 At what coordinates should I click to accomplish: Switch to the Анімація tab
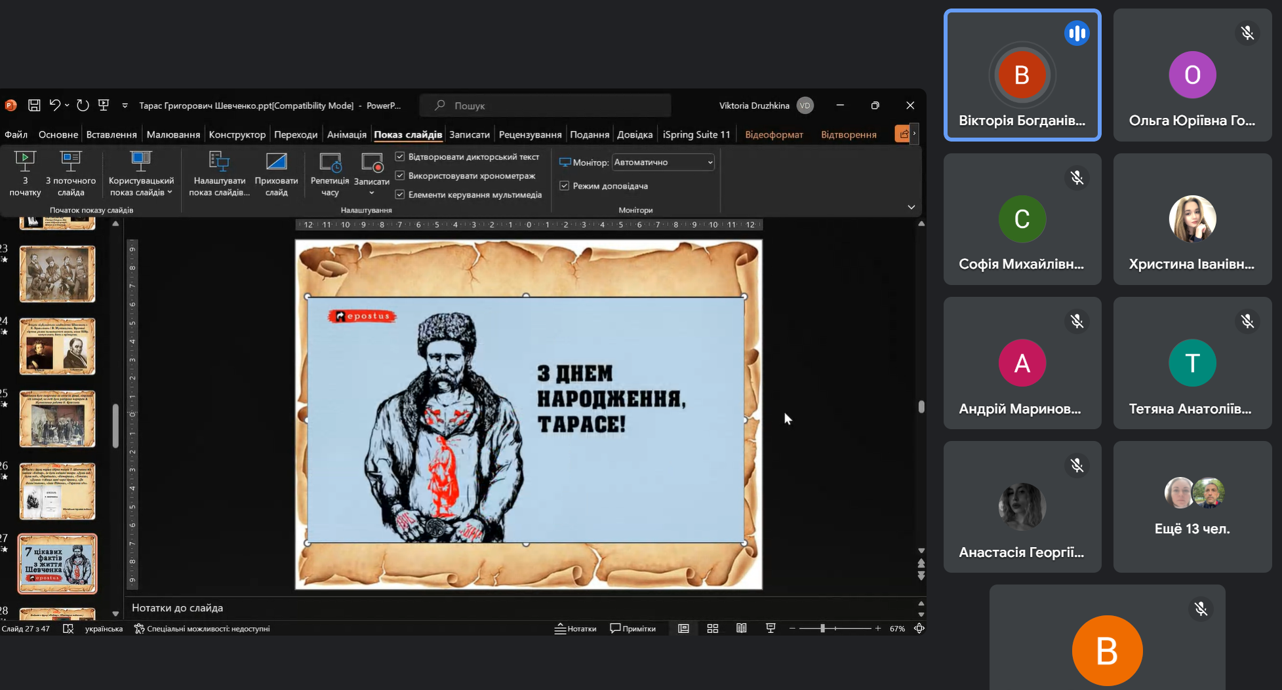pos(347,134)
